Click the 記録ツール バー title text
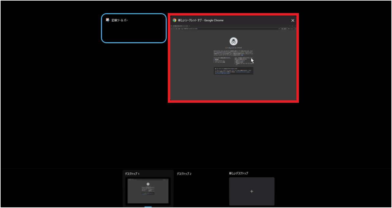This screenshot has width=392, height=208. (x=120, y=20)
